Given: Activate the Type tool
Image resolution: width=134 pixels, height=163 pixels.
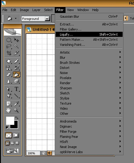Looking at the screenshot, I should point(16,89).
